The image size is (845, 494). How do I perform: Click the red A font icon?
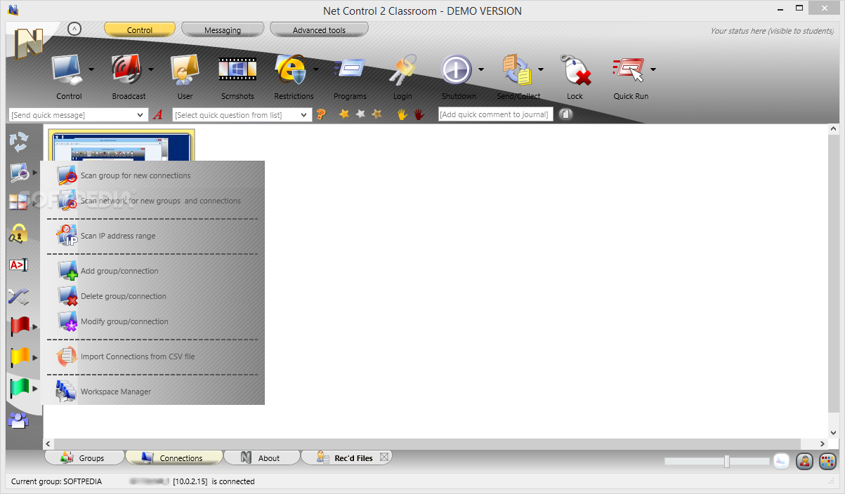158,114
